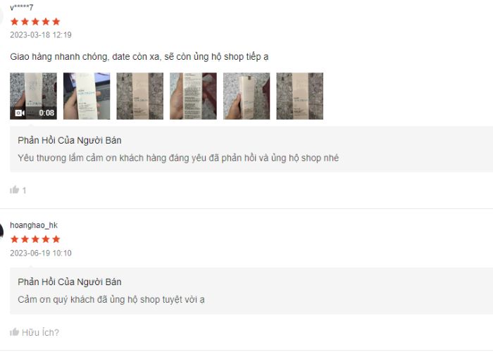The height and width of the screenshot is (352, 493).
Task: Click username hoanghao_hk
Action: point(34,225)
